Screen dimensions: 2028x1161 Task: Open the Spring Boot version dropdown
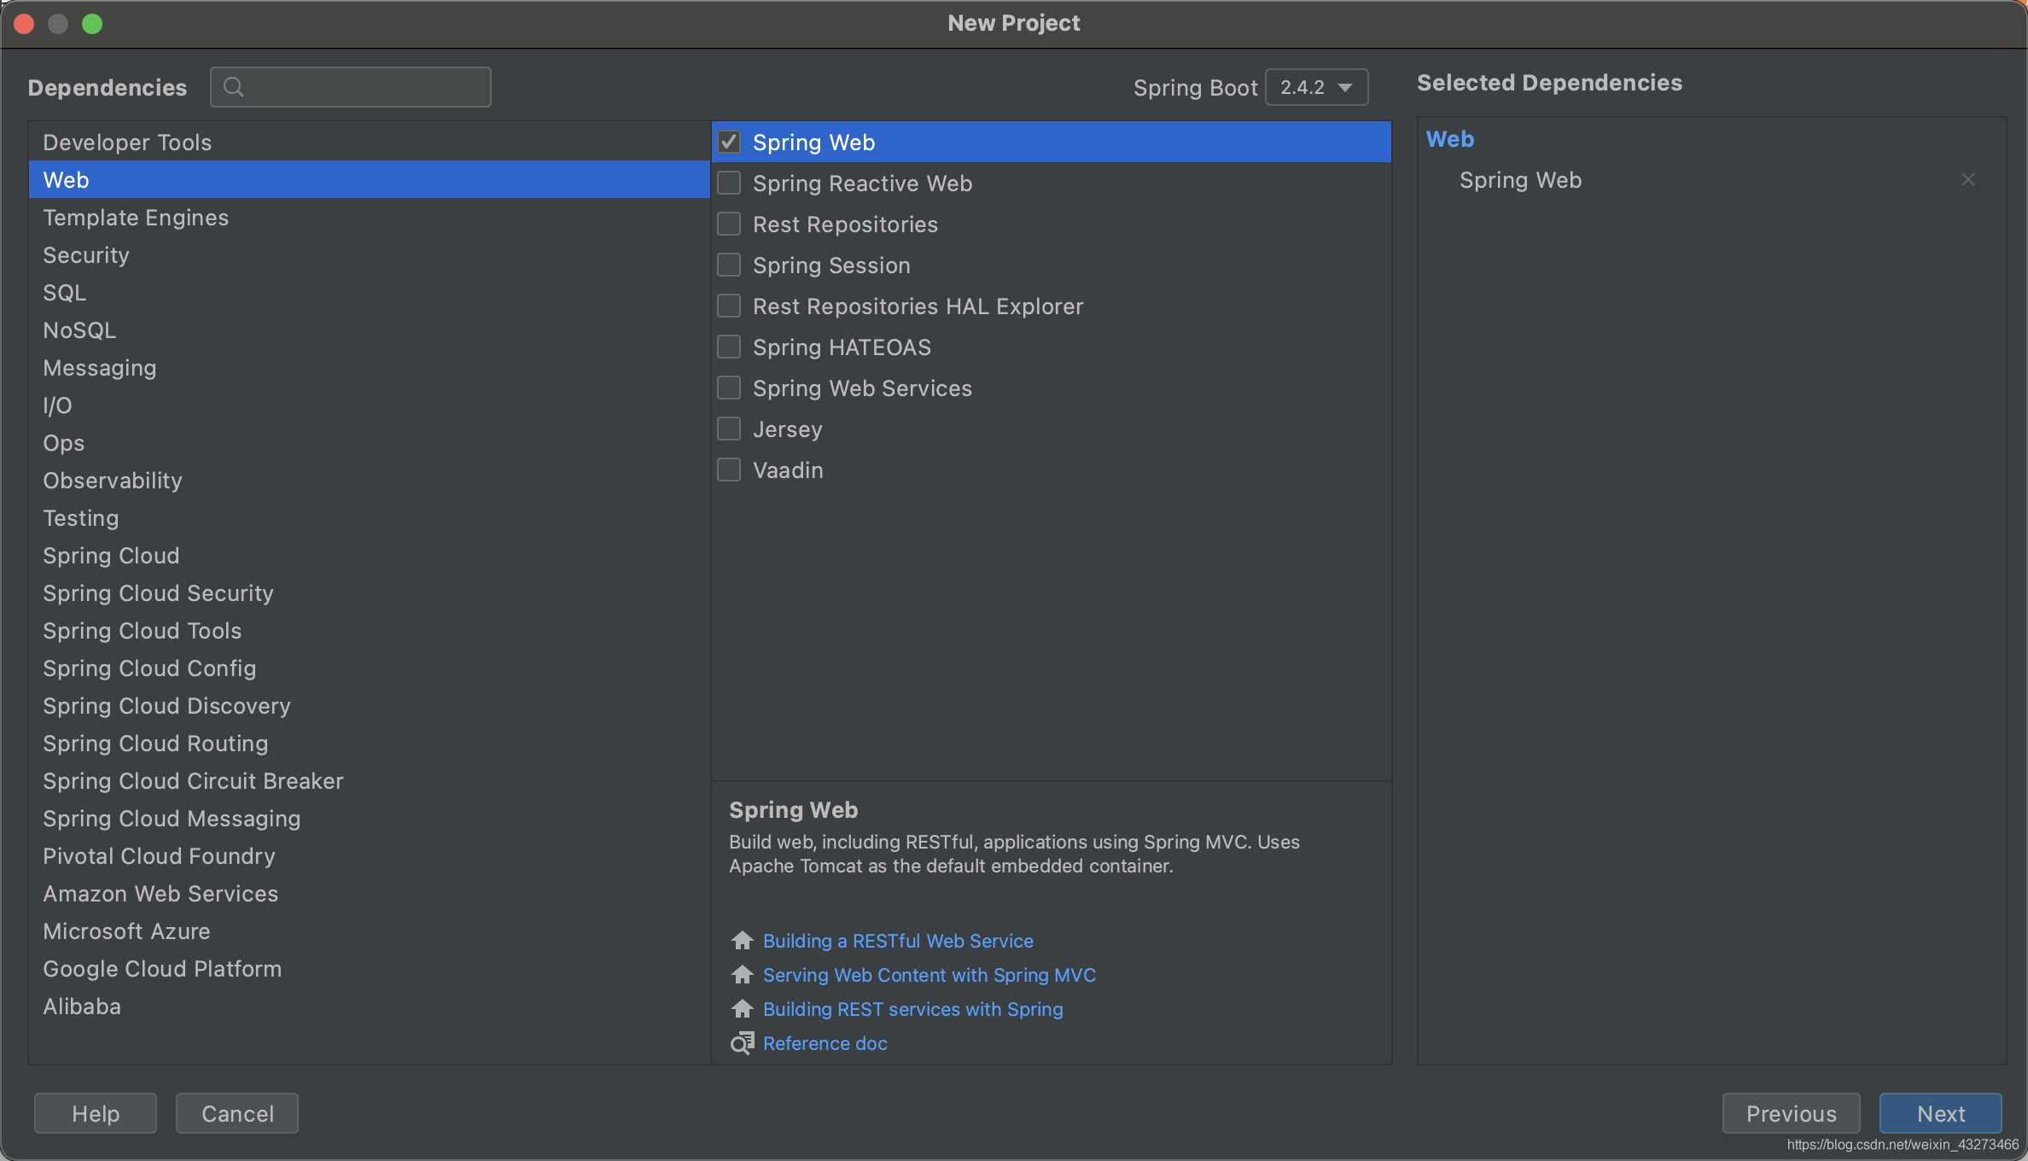pos(1316,87)
